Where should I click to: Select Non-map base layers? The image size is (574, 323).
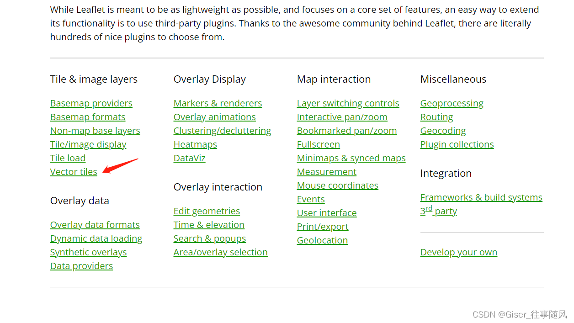pos(95,131)
